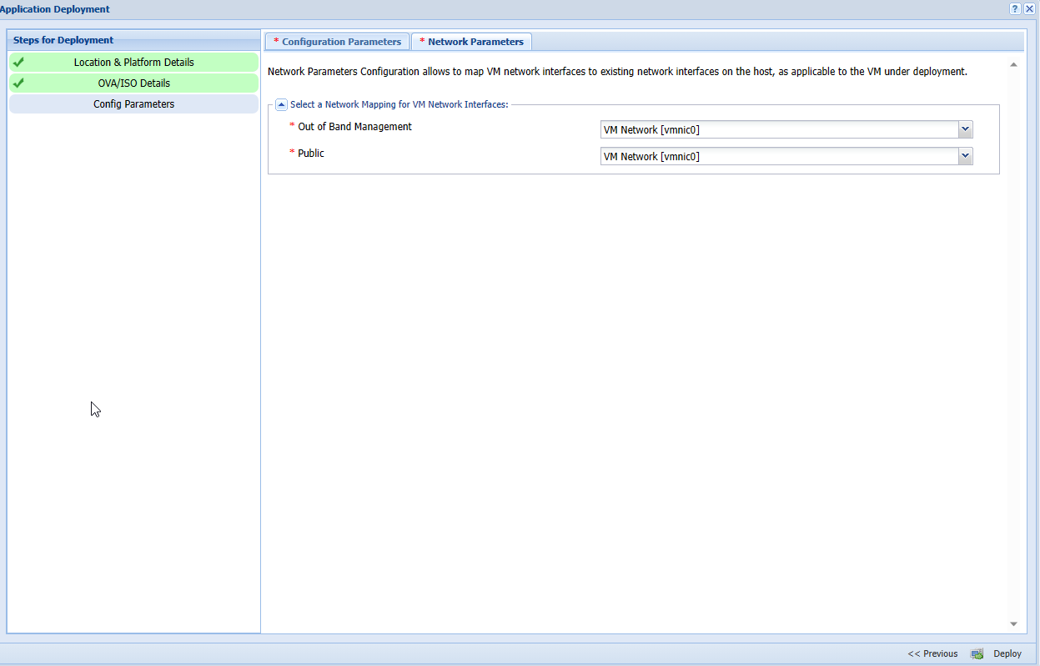
Task: Click green checkmark beside OVA/ISO Details
Action: [18, 83]
